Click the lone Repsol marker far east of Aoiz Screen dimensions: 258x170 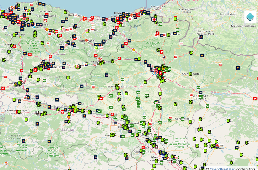[238, 68]
